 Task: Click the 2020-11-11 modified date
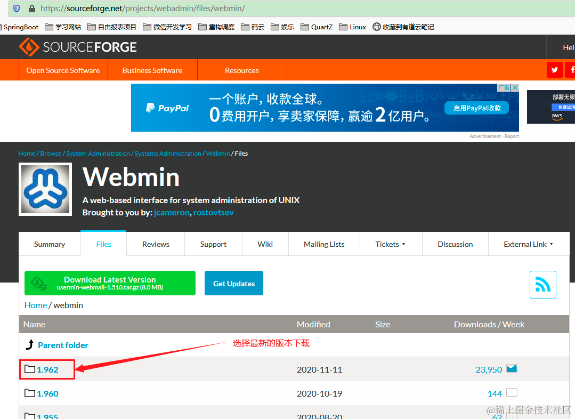319,369
